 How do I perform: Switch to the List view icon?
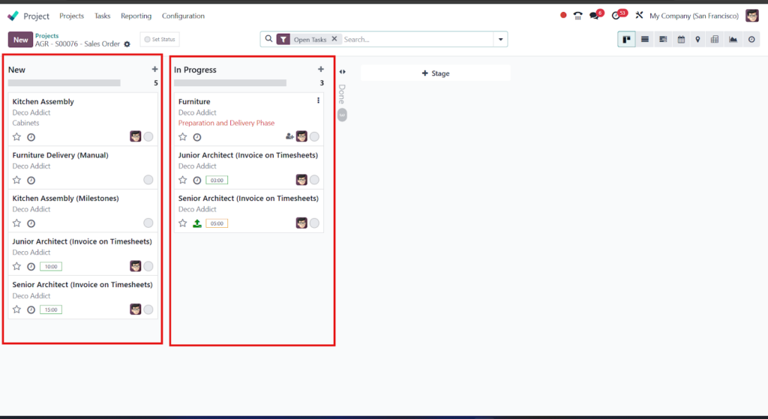tap(644, 39)
